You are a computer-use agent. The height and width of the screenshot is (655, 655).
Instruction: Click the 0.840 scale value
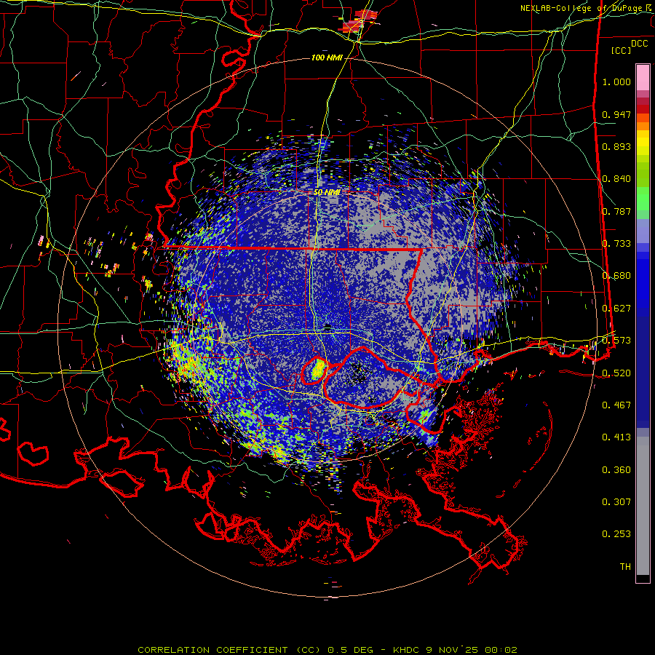616,179
